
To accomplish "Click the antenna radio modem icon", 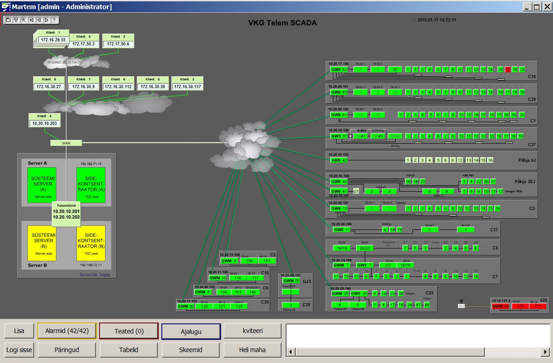I will [x=461, y=306].
